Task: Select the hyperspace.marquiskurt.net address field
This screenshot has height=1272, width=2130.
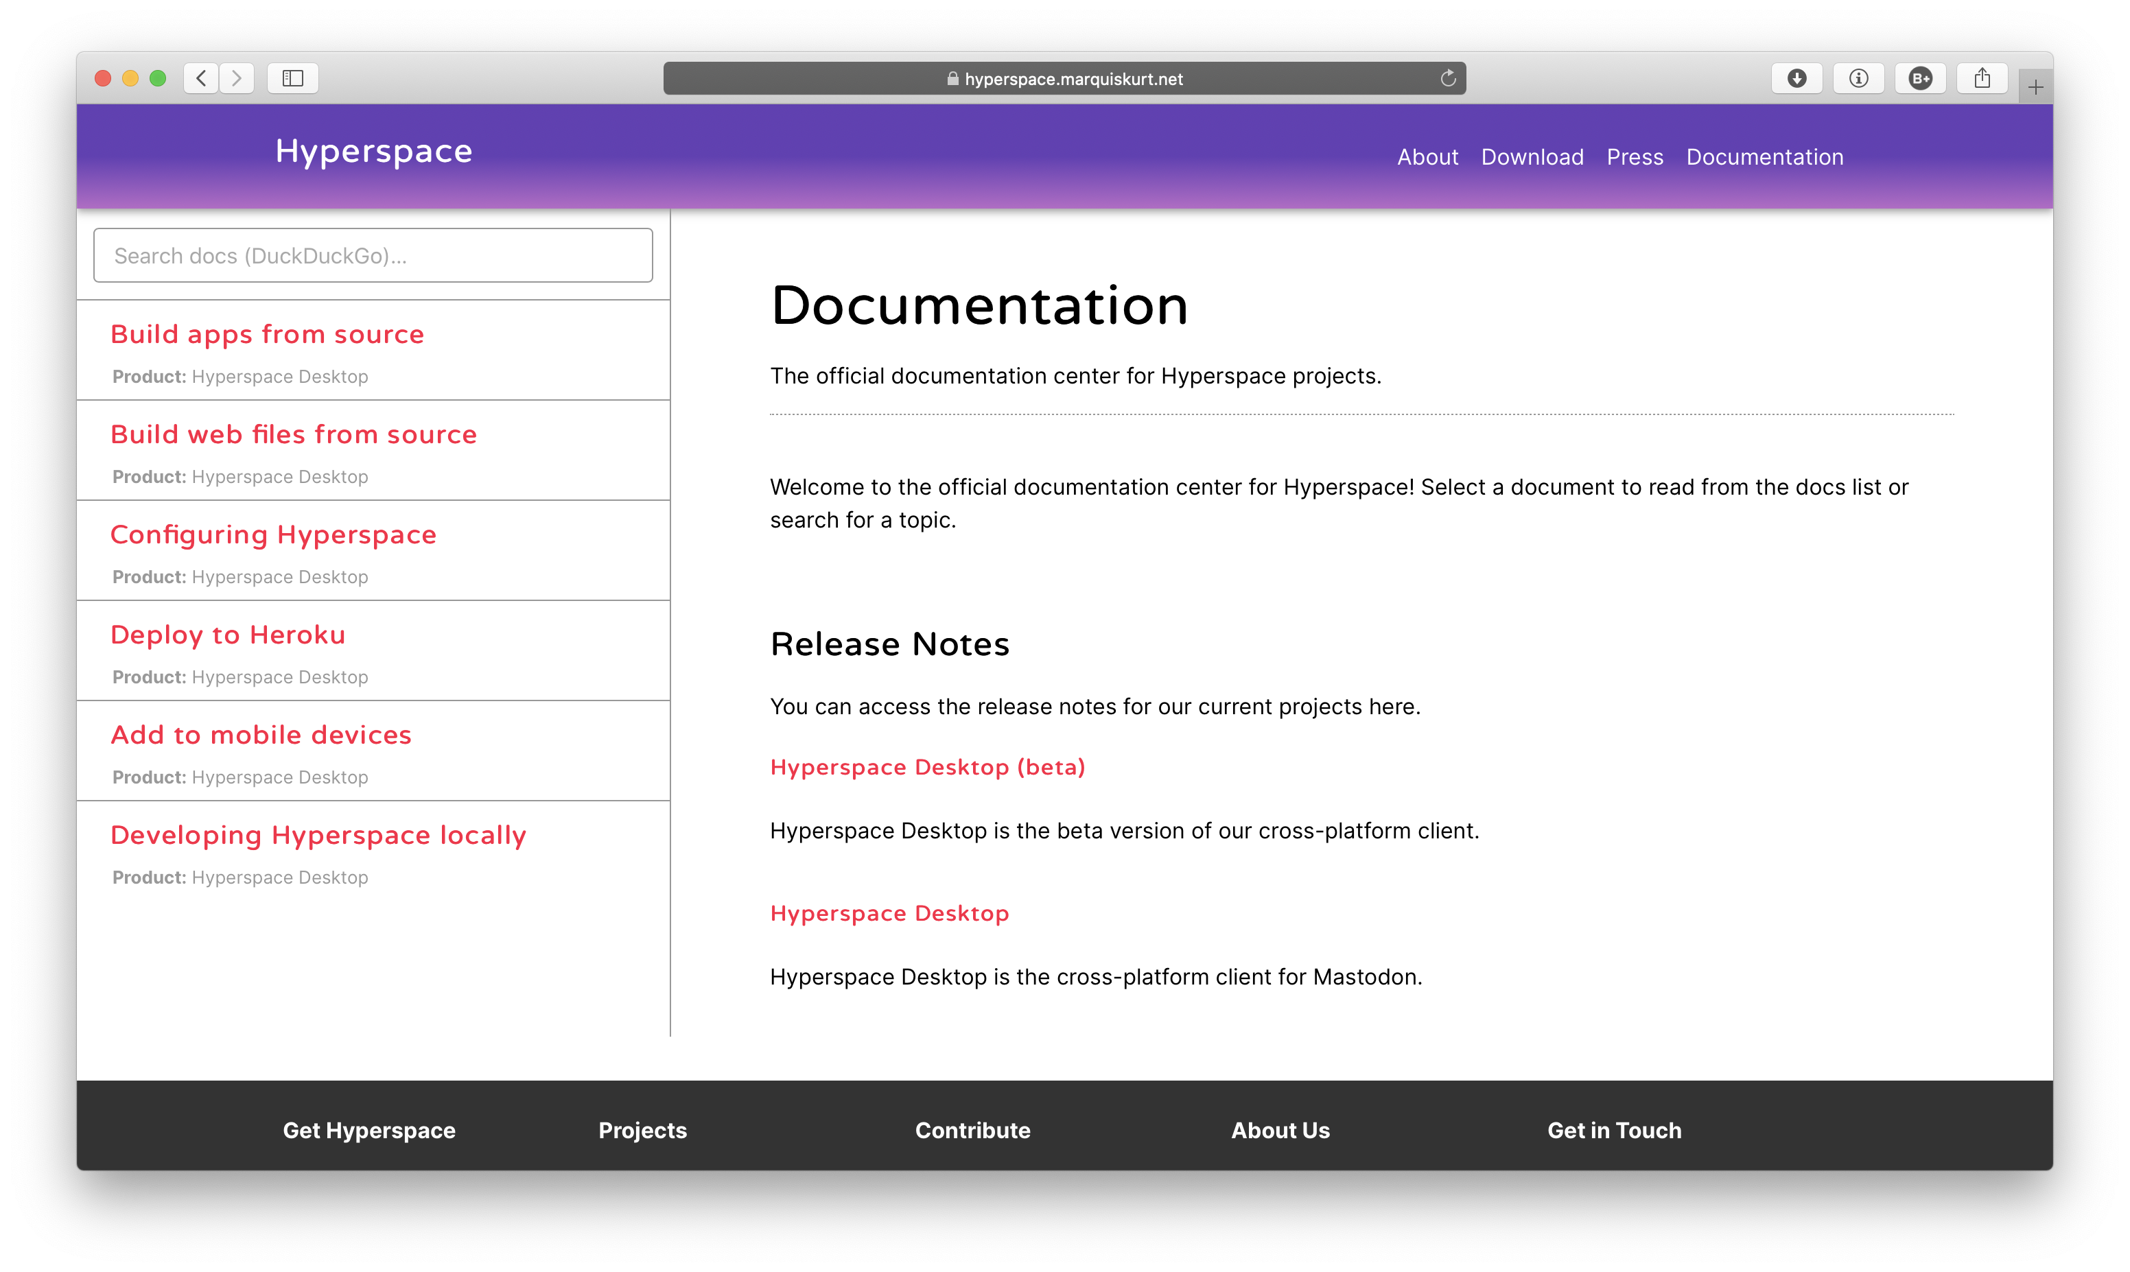Action: (1064, 78)
